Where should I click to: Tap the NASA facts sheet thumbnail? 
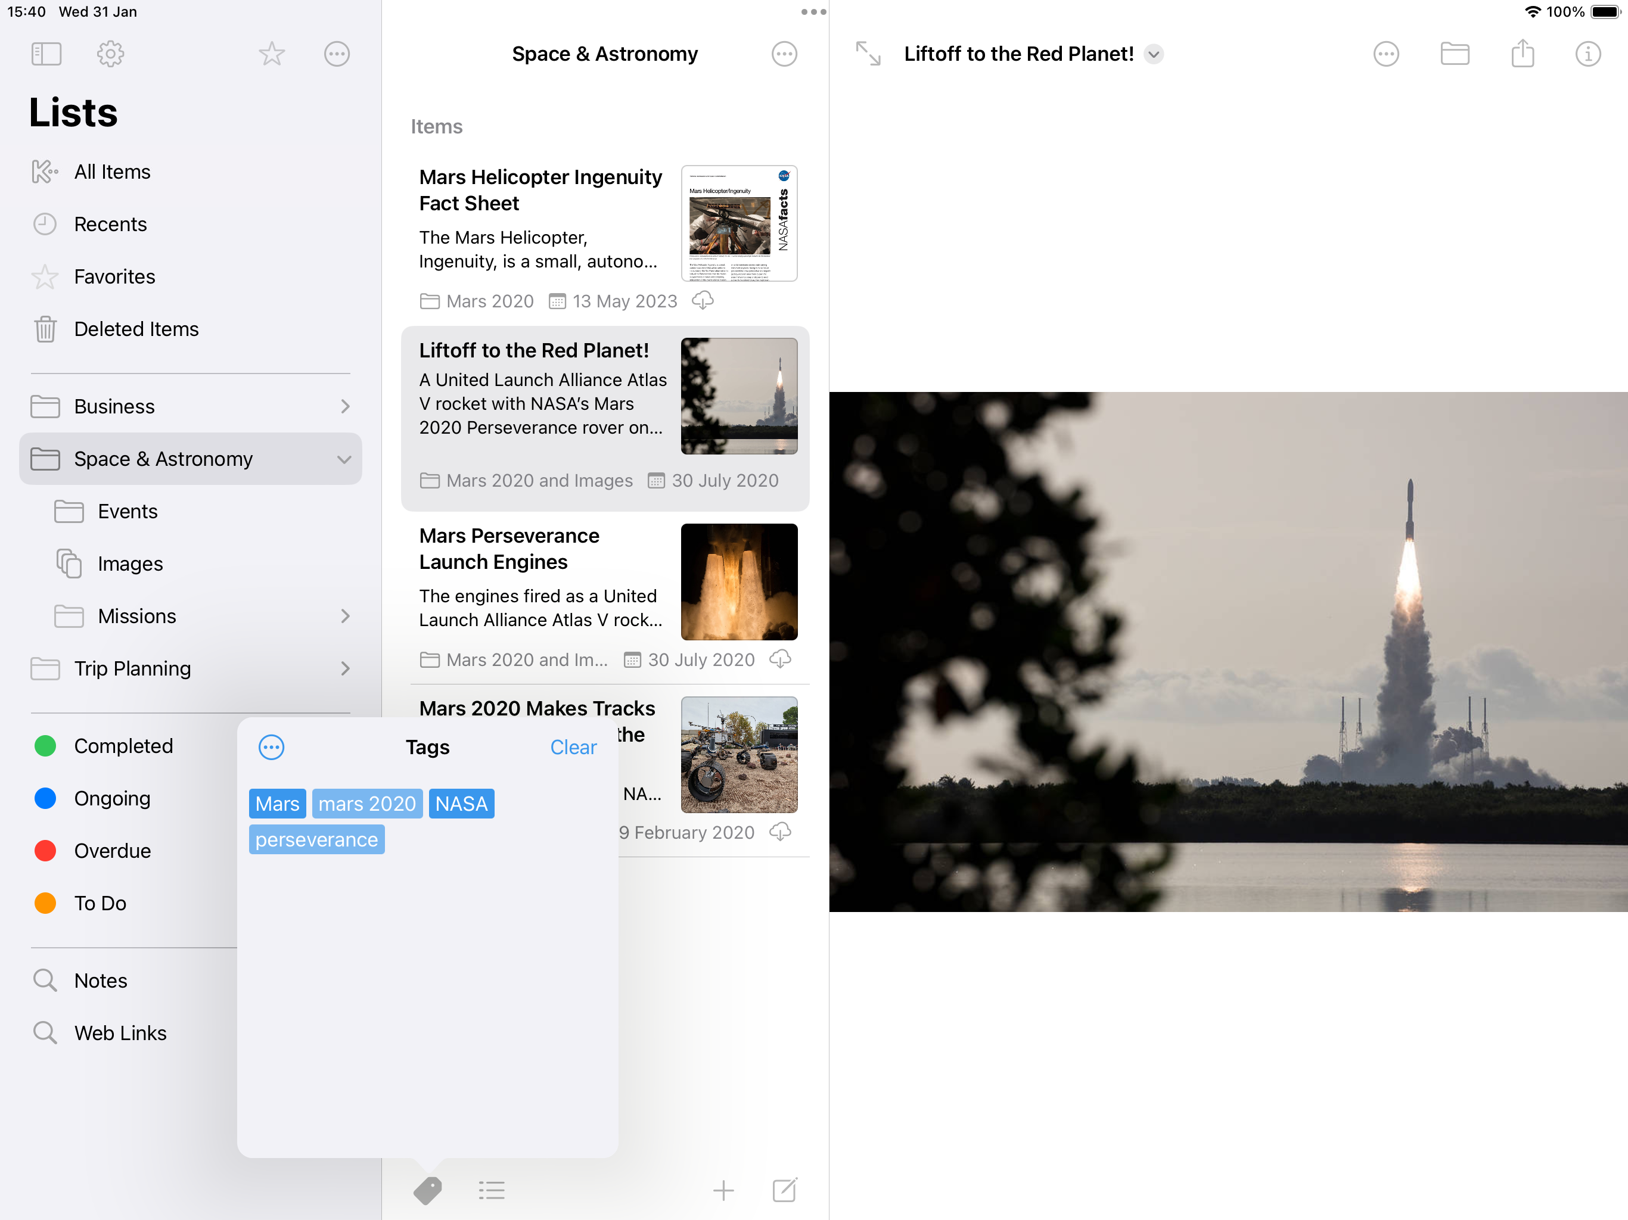739,223
